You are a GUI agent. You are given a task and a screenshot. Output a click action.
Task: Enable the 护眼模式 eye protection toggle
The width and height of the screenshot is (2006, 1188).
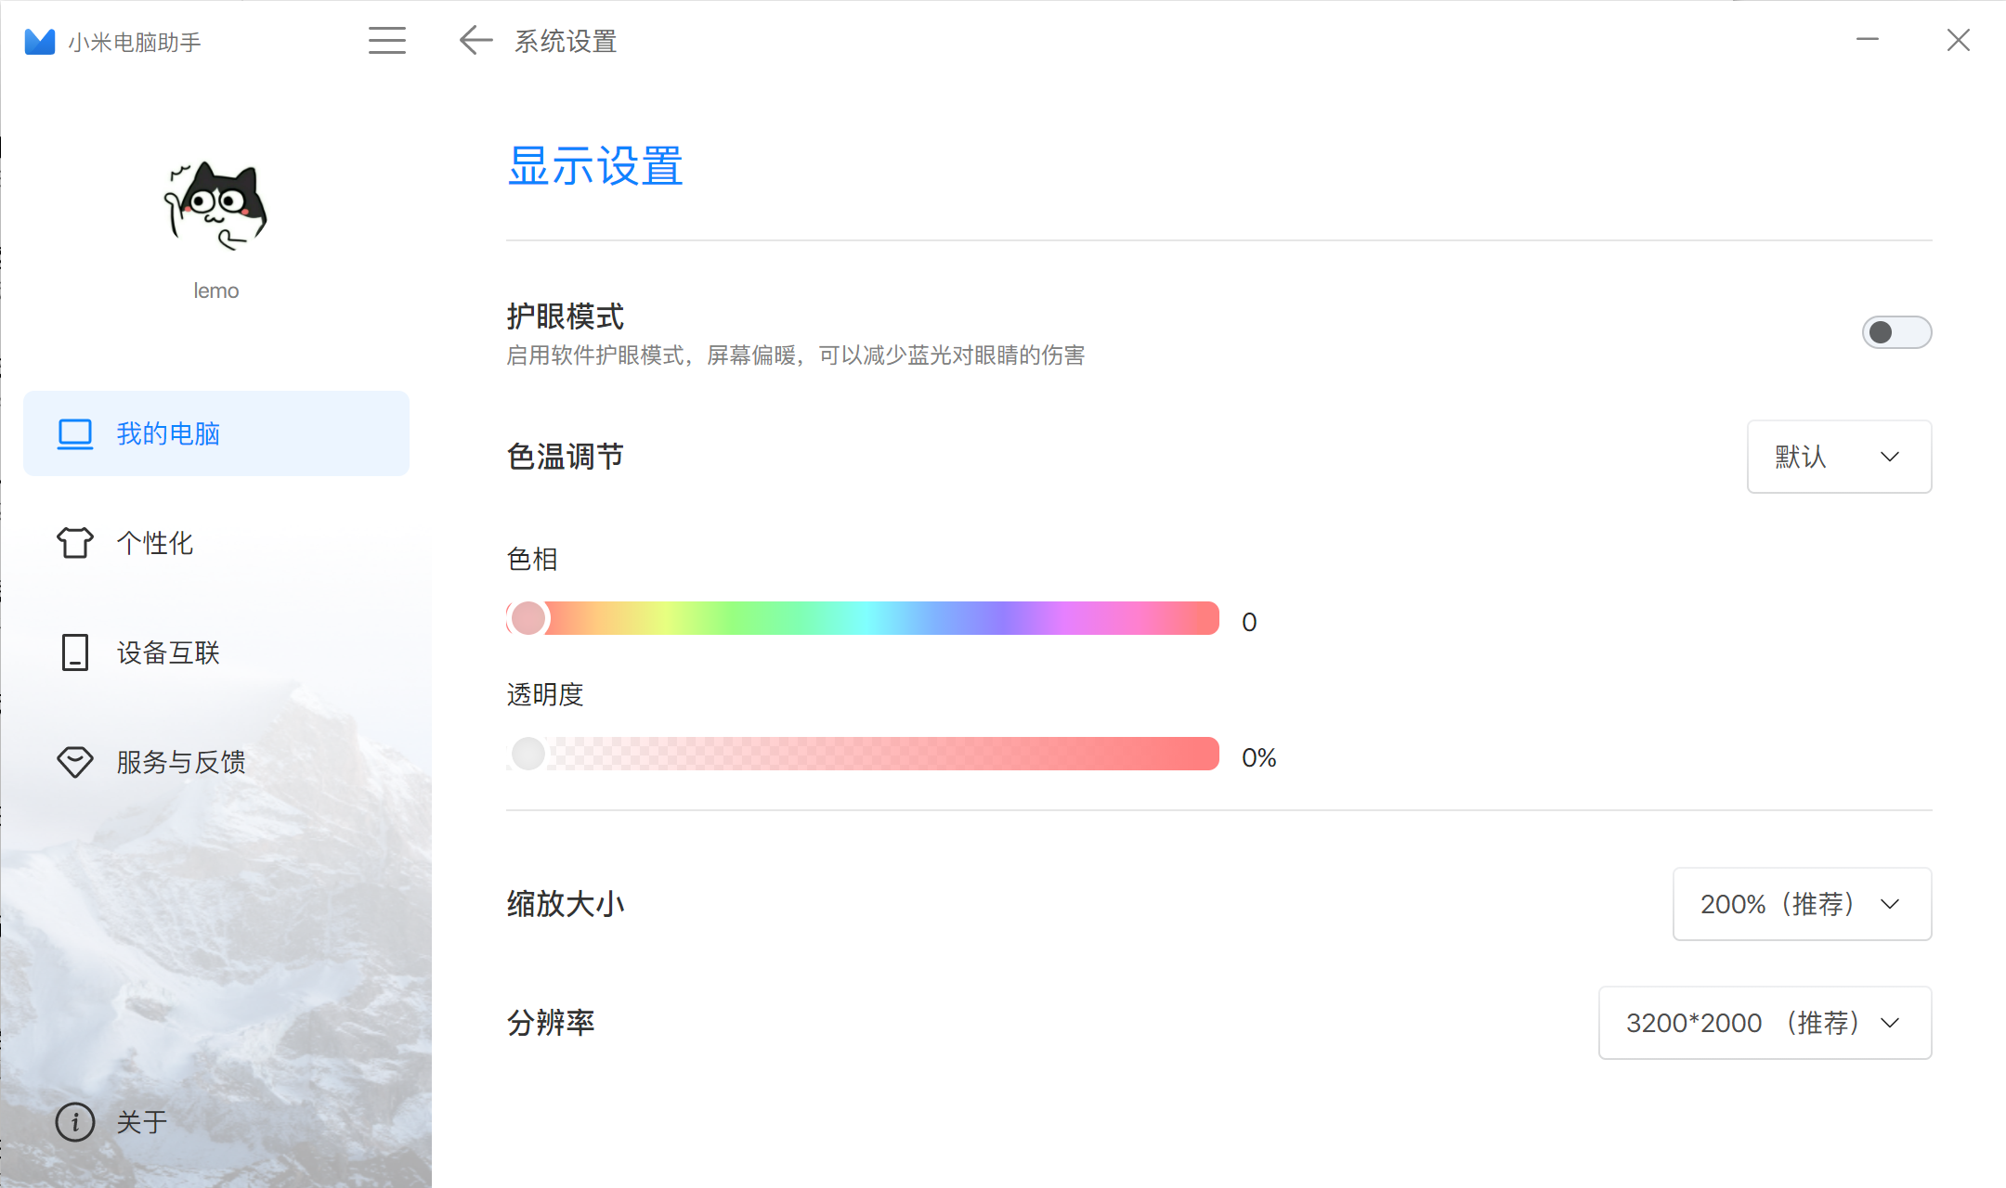[x=1896, y=332]
